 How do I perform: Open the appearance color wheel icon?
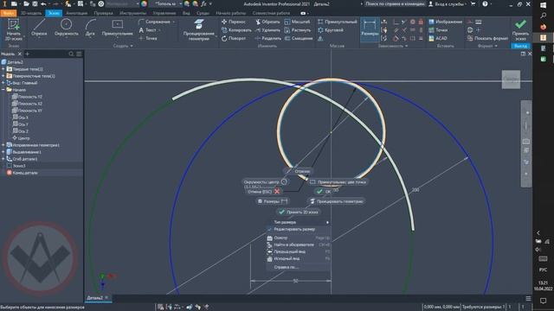(144, 3)
